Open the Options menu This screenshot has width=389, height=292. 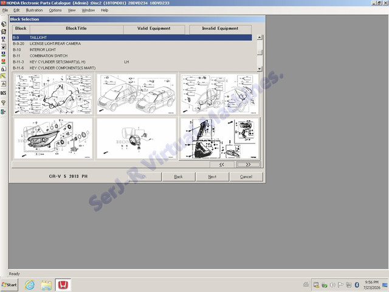coord(55,10)
